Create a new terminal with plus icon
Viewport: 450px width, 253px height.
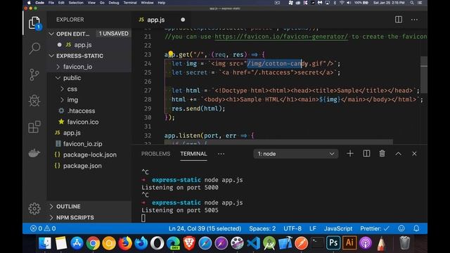point(350,154)
